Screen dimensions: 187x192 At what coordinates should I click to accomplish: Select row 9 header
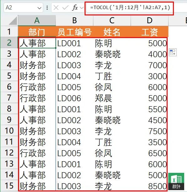point(9,120)
